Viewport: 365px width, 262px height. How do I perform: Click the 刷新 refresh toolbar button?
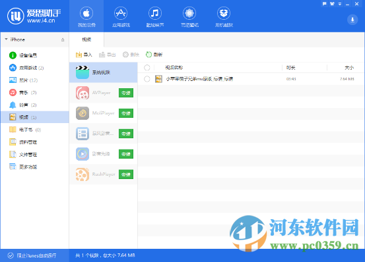tap(154, 55)
